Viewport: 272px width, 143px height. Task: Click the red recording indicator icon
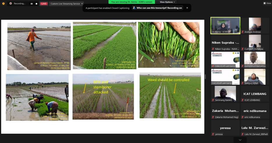point(10,3)
